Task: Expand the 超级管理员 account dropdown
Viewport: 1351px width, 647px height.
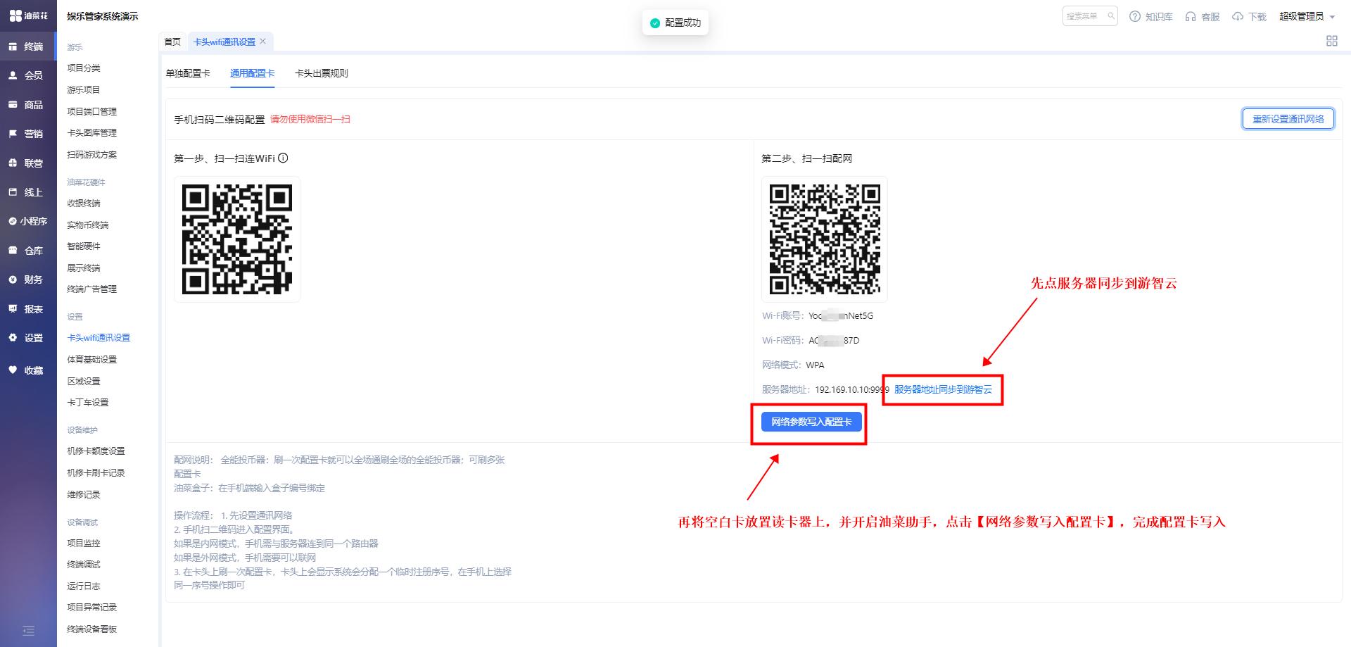Action: (x=1307, y=16)
